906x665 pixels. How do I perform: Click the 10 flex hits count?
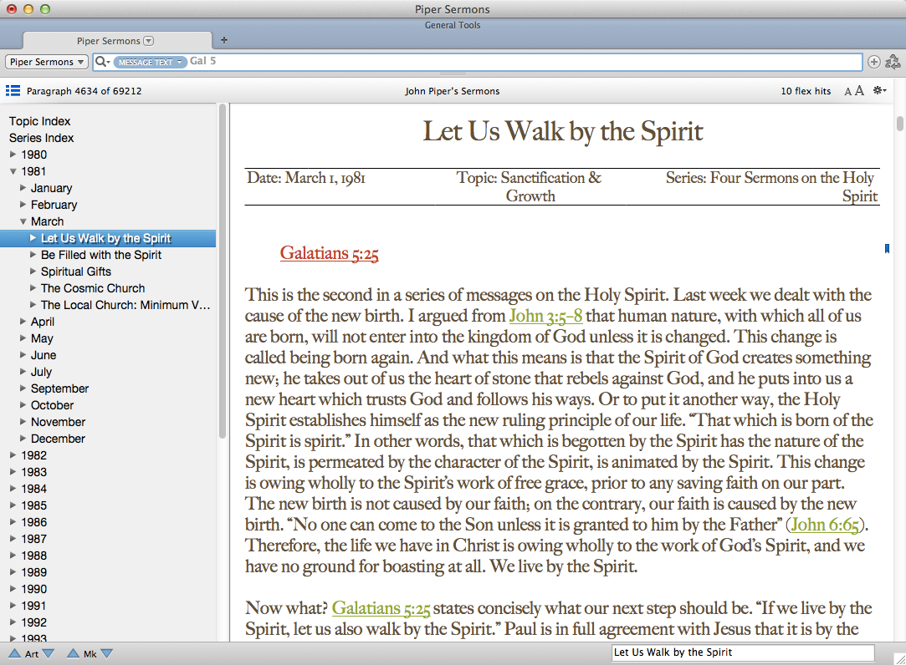tap(806, 91)
